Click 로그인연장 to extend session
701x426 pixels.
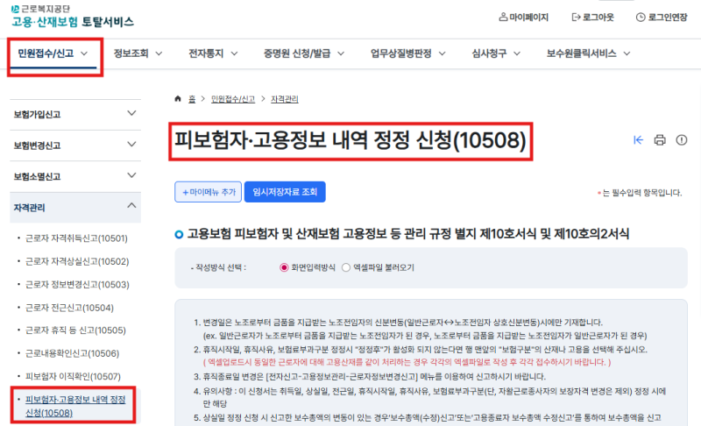point(662,18)
